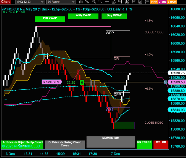
Task: Open the 50 Renko interval dropdown
Action: click(61, 2)
